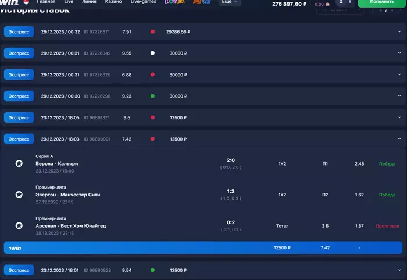Click the account balance 276 897,60 ₽
Screen dimensions: 407x280
(289, 4)
